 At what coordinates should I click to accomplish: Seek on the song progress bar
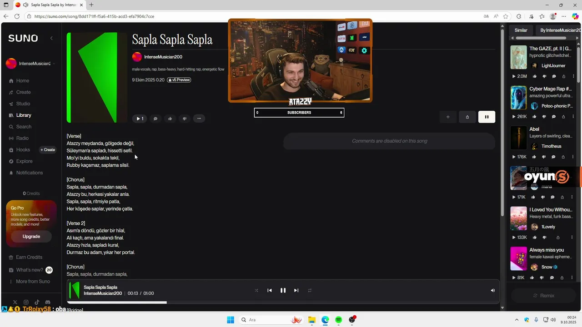pyautogui.click(x=283, y=302)
